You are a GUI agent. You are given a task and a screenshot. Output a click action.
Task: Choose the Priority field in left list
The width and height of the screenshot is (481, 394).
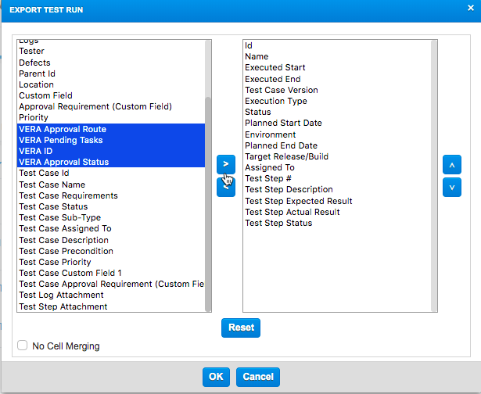pyautogui.click(x=32, y=118)
